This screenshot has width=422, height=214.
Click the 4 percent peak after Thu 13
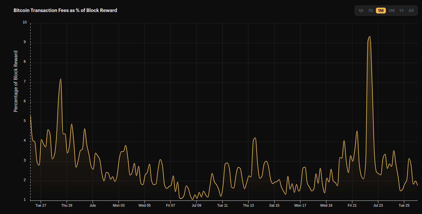pyautogui.click(x=255, y=138)
